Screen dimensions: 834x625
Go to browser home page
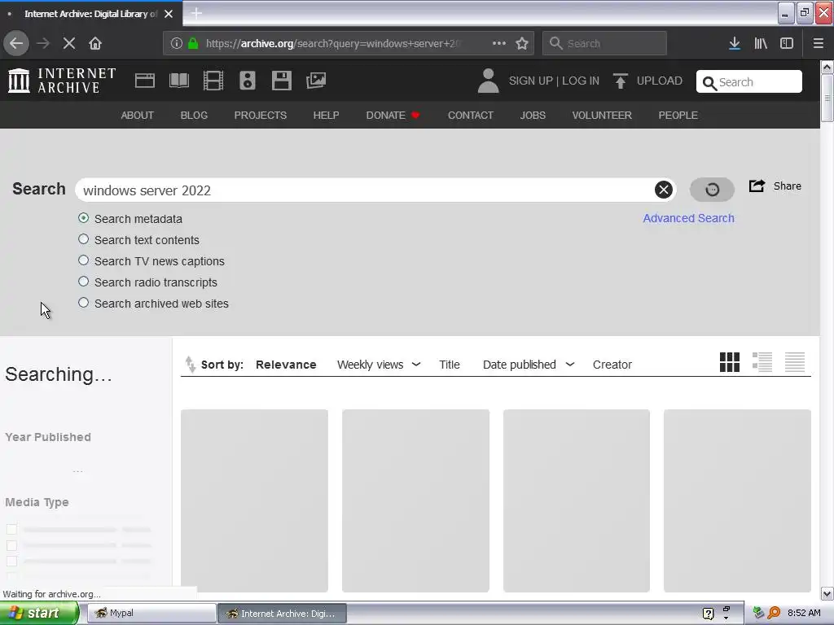click(95, 43)
